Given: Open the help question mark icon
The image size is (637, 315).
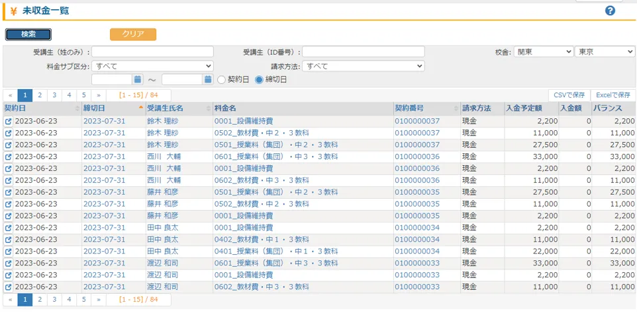Looking at the screenshot, I should 610,11.
